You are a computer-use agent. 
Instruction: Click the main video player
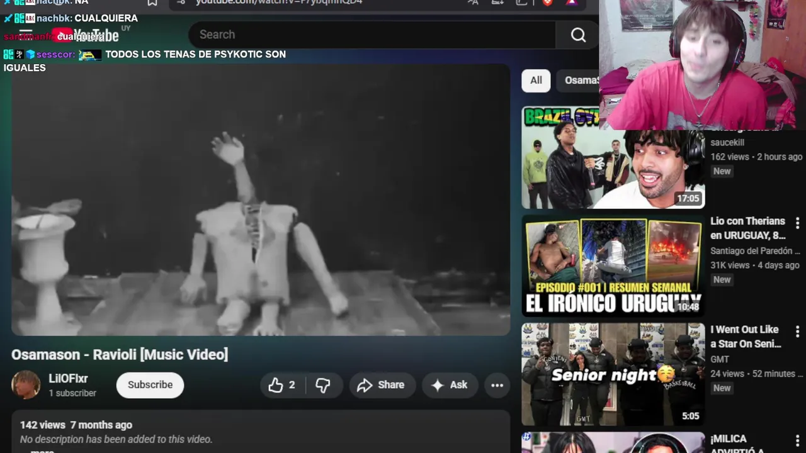(261, 199)
